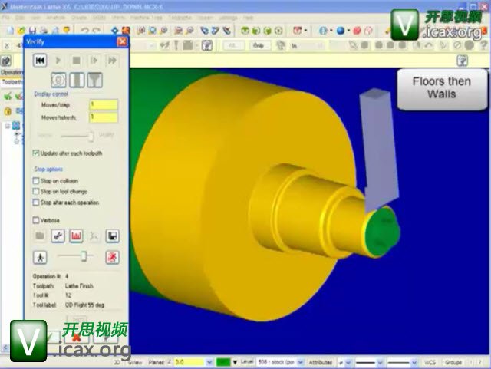This screenshot has height=369, width=491.
Task: Click the Redo arrow icon
Action: coord(96,31)
